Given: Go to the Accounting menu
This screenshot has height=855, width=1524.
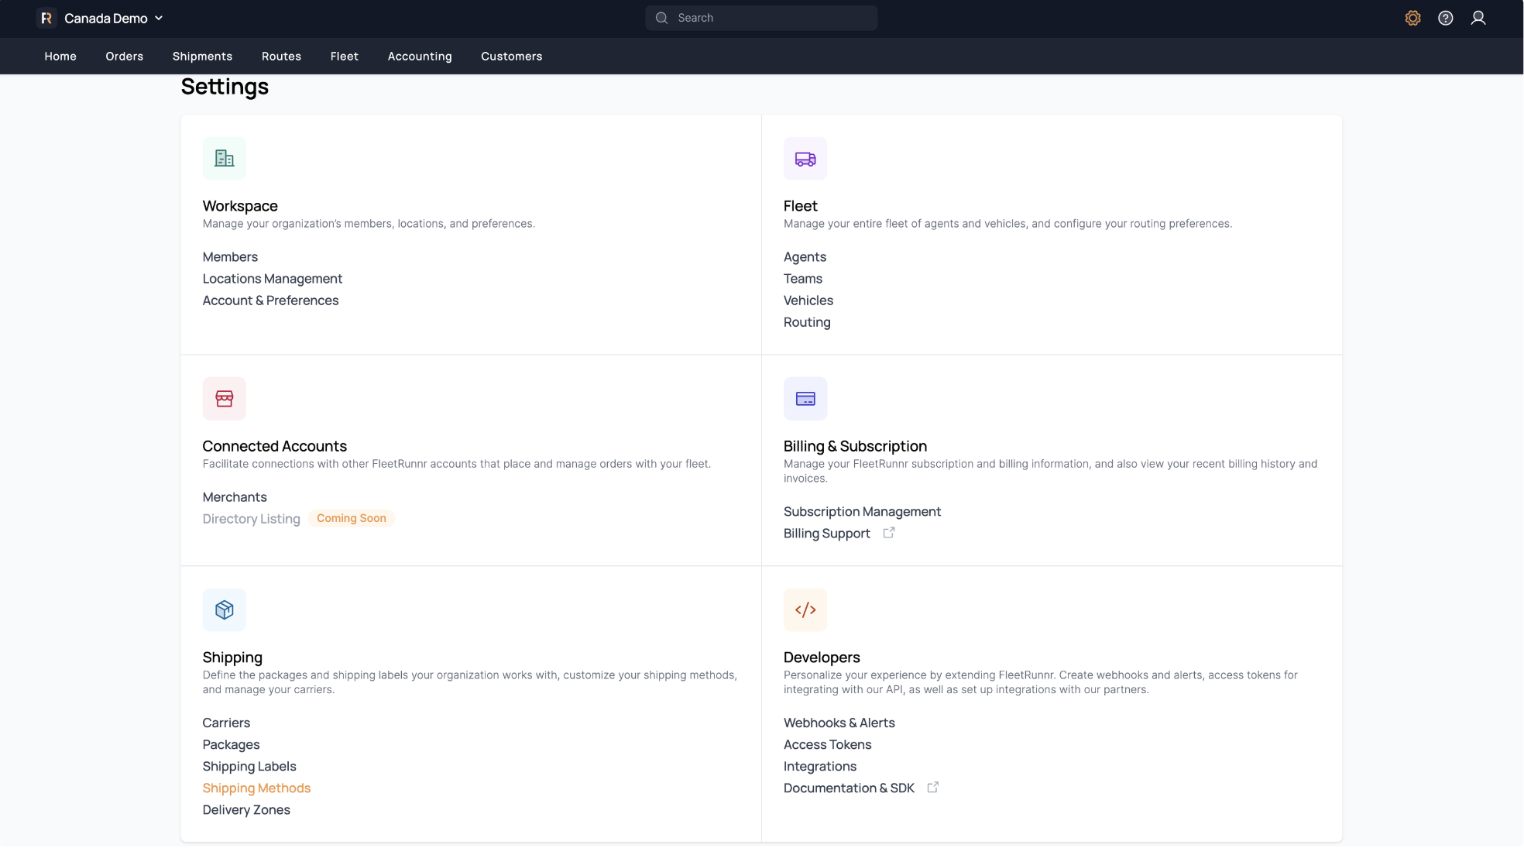Looking at the screenshot, I should click(419, 57).
